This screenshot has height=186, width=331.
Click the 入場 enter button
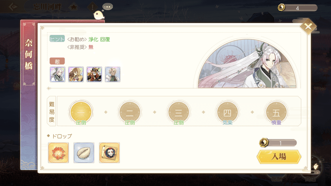point(279,157)
